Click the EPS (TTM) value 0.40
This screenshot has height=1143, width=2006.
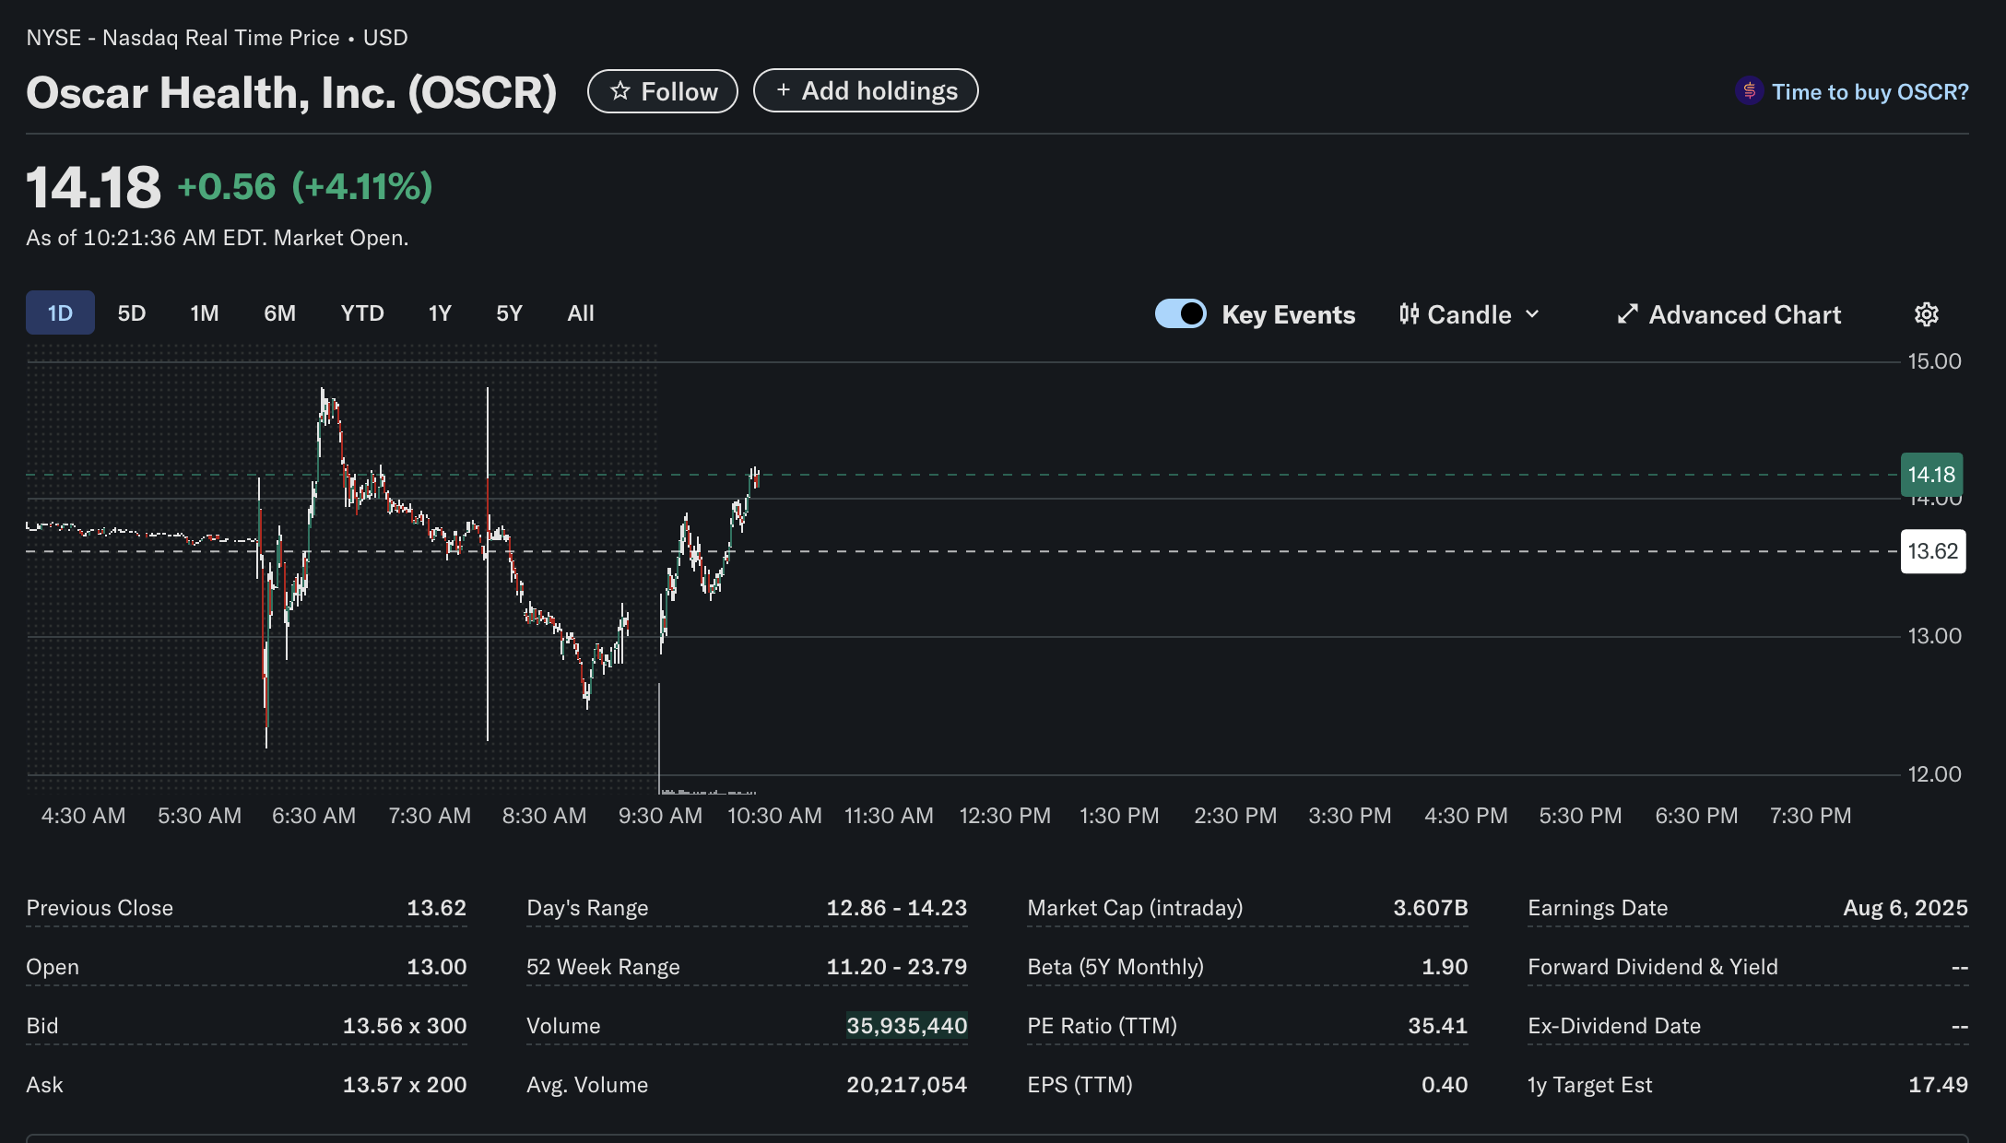click(1445, 1085)
